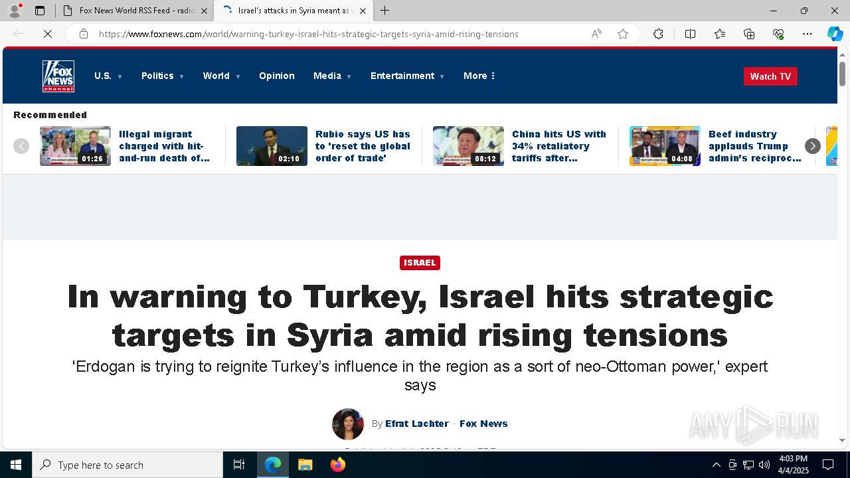Open the network status icon
Viewport: 850px width, 478px height.
click(748, 465)
